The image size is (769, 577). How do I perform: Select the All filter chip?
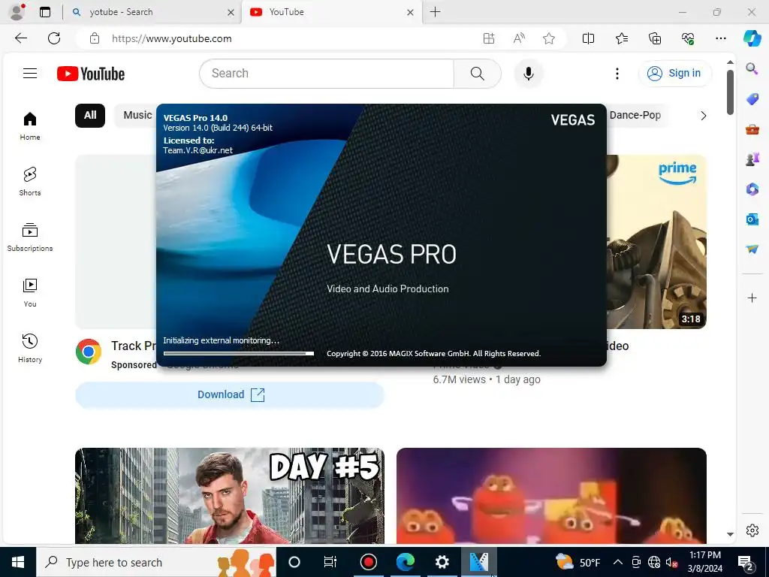[90, 115]
